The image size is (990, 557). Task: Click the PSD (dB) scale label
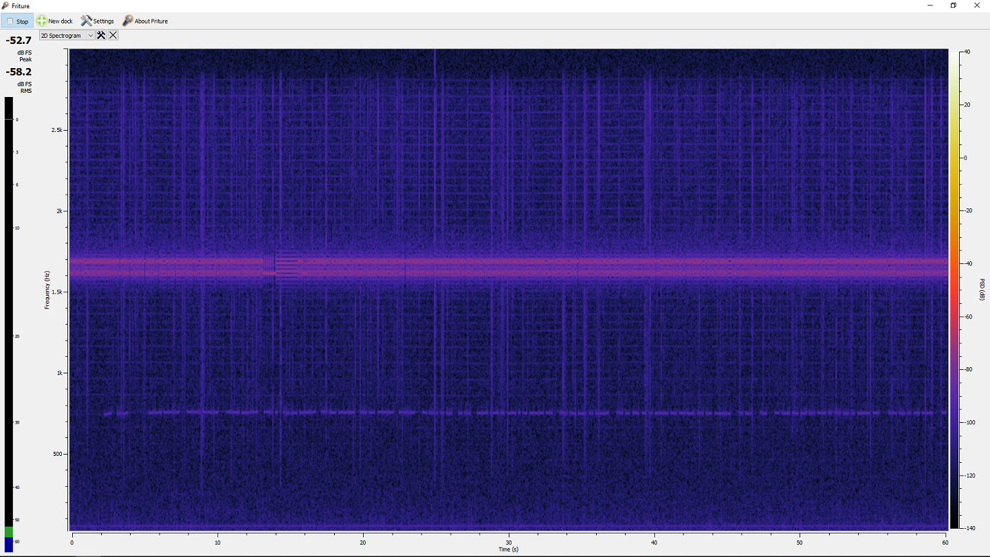click(982, 289)
